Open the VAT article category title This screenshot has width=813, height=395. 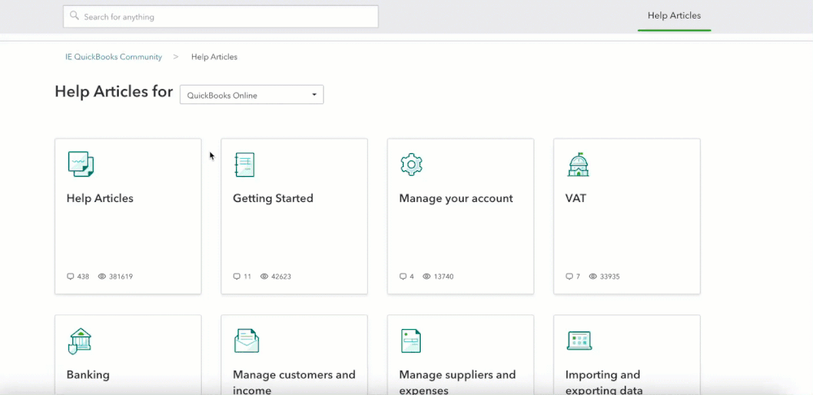point(575,198)
